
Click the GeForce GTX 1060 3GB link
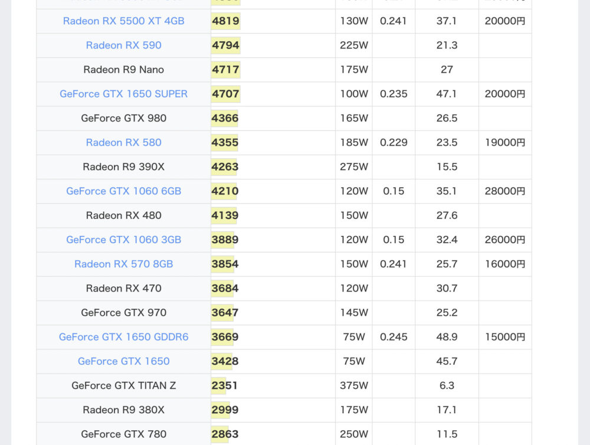[123, 240]
